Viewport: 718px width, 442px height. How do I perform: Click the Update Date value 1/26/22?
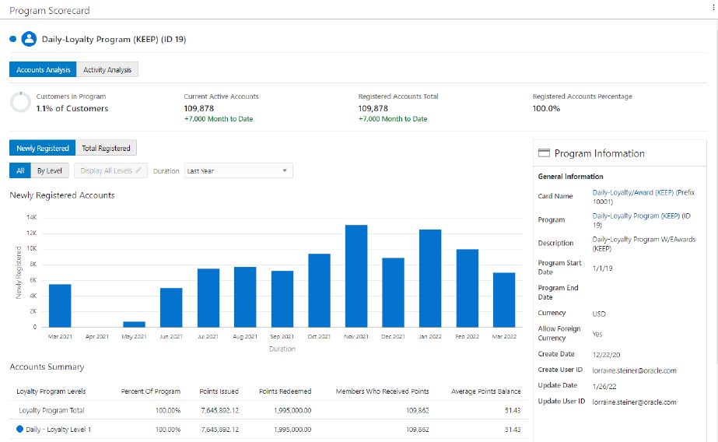coord(604,386)
